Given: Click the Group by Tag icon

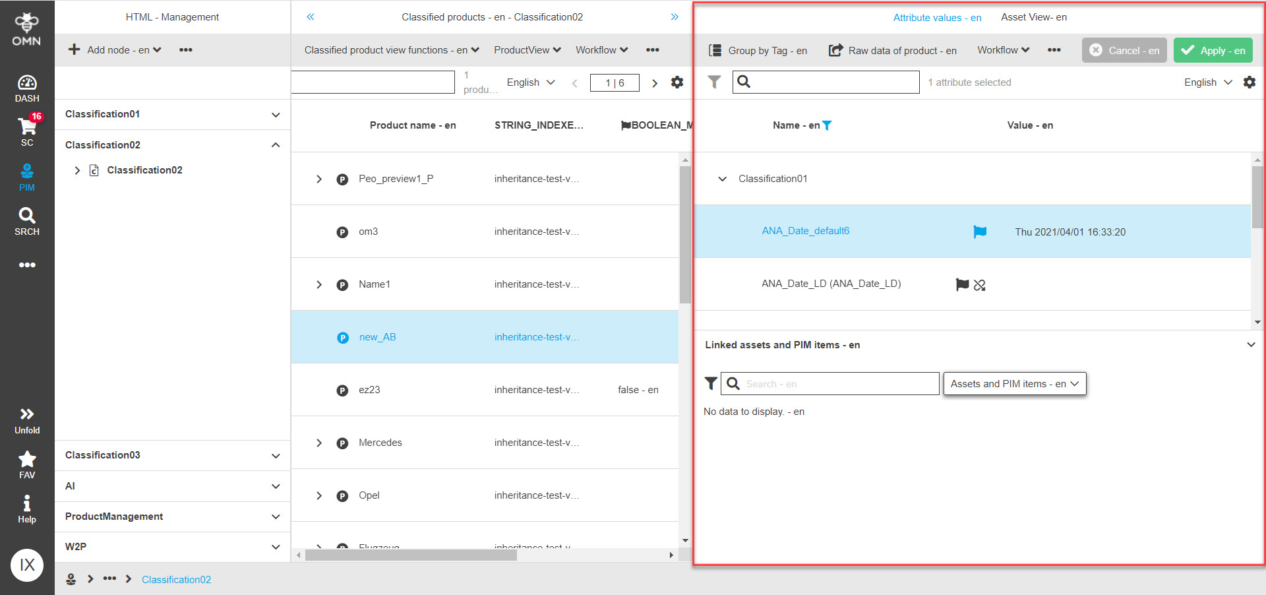Looking at the screenshot, I should tap(715, 50).
